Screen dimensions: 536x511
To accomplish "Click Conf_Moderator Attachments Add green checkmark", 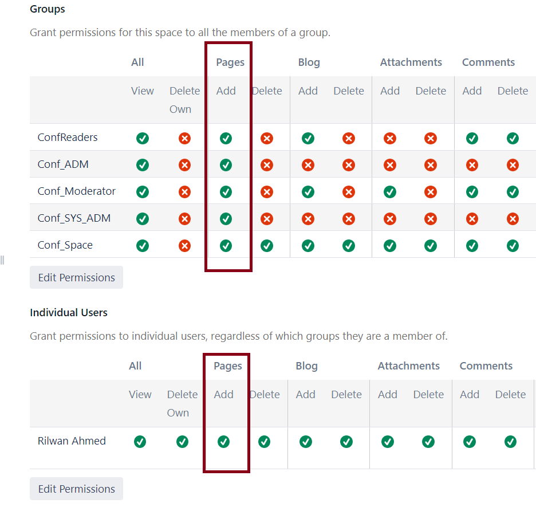I will (x=390, y=192).
